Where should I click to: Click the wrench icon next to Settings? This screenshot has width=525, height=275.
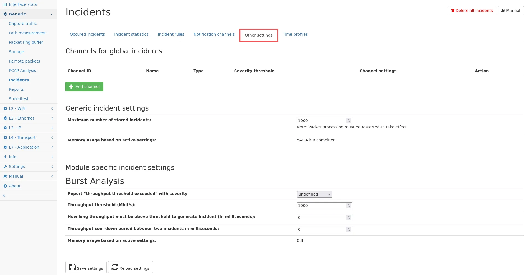[x=5, y=167]
